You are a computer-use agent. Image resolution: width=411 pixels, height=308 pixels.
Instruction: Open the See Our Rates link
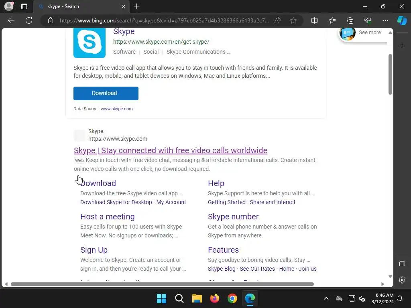coord(257,269)
